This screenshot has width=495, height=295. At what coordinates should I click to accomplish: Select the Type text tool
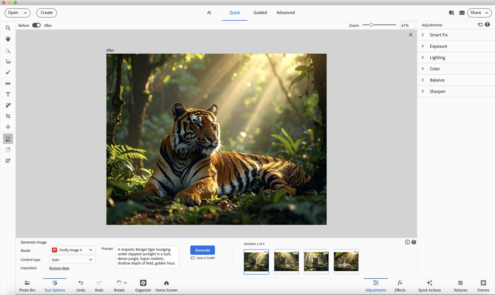8,94
